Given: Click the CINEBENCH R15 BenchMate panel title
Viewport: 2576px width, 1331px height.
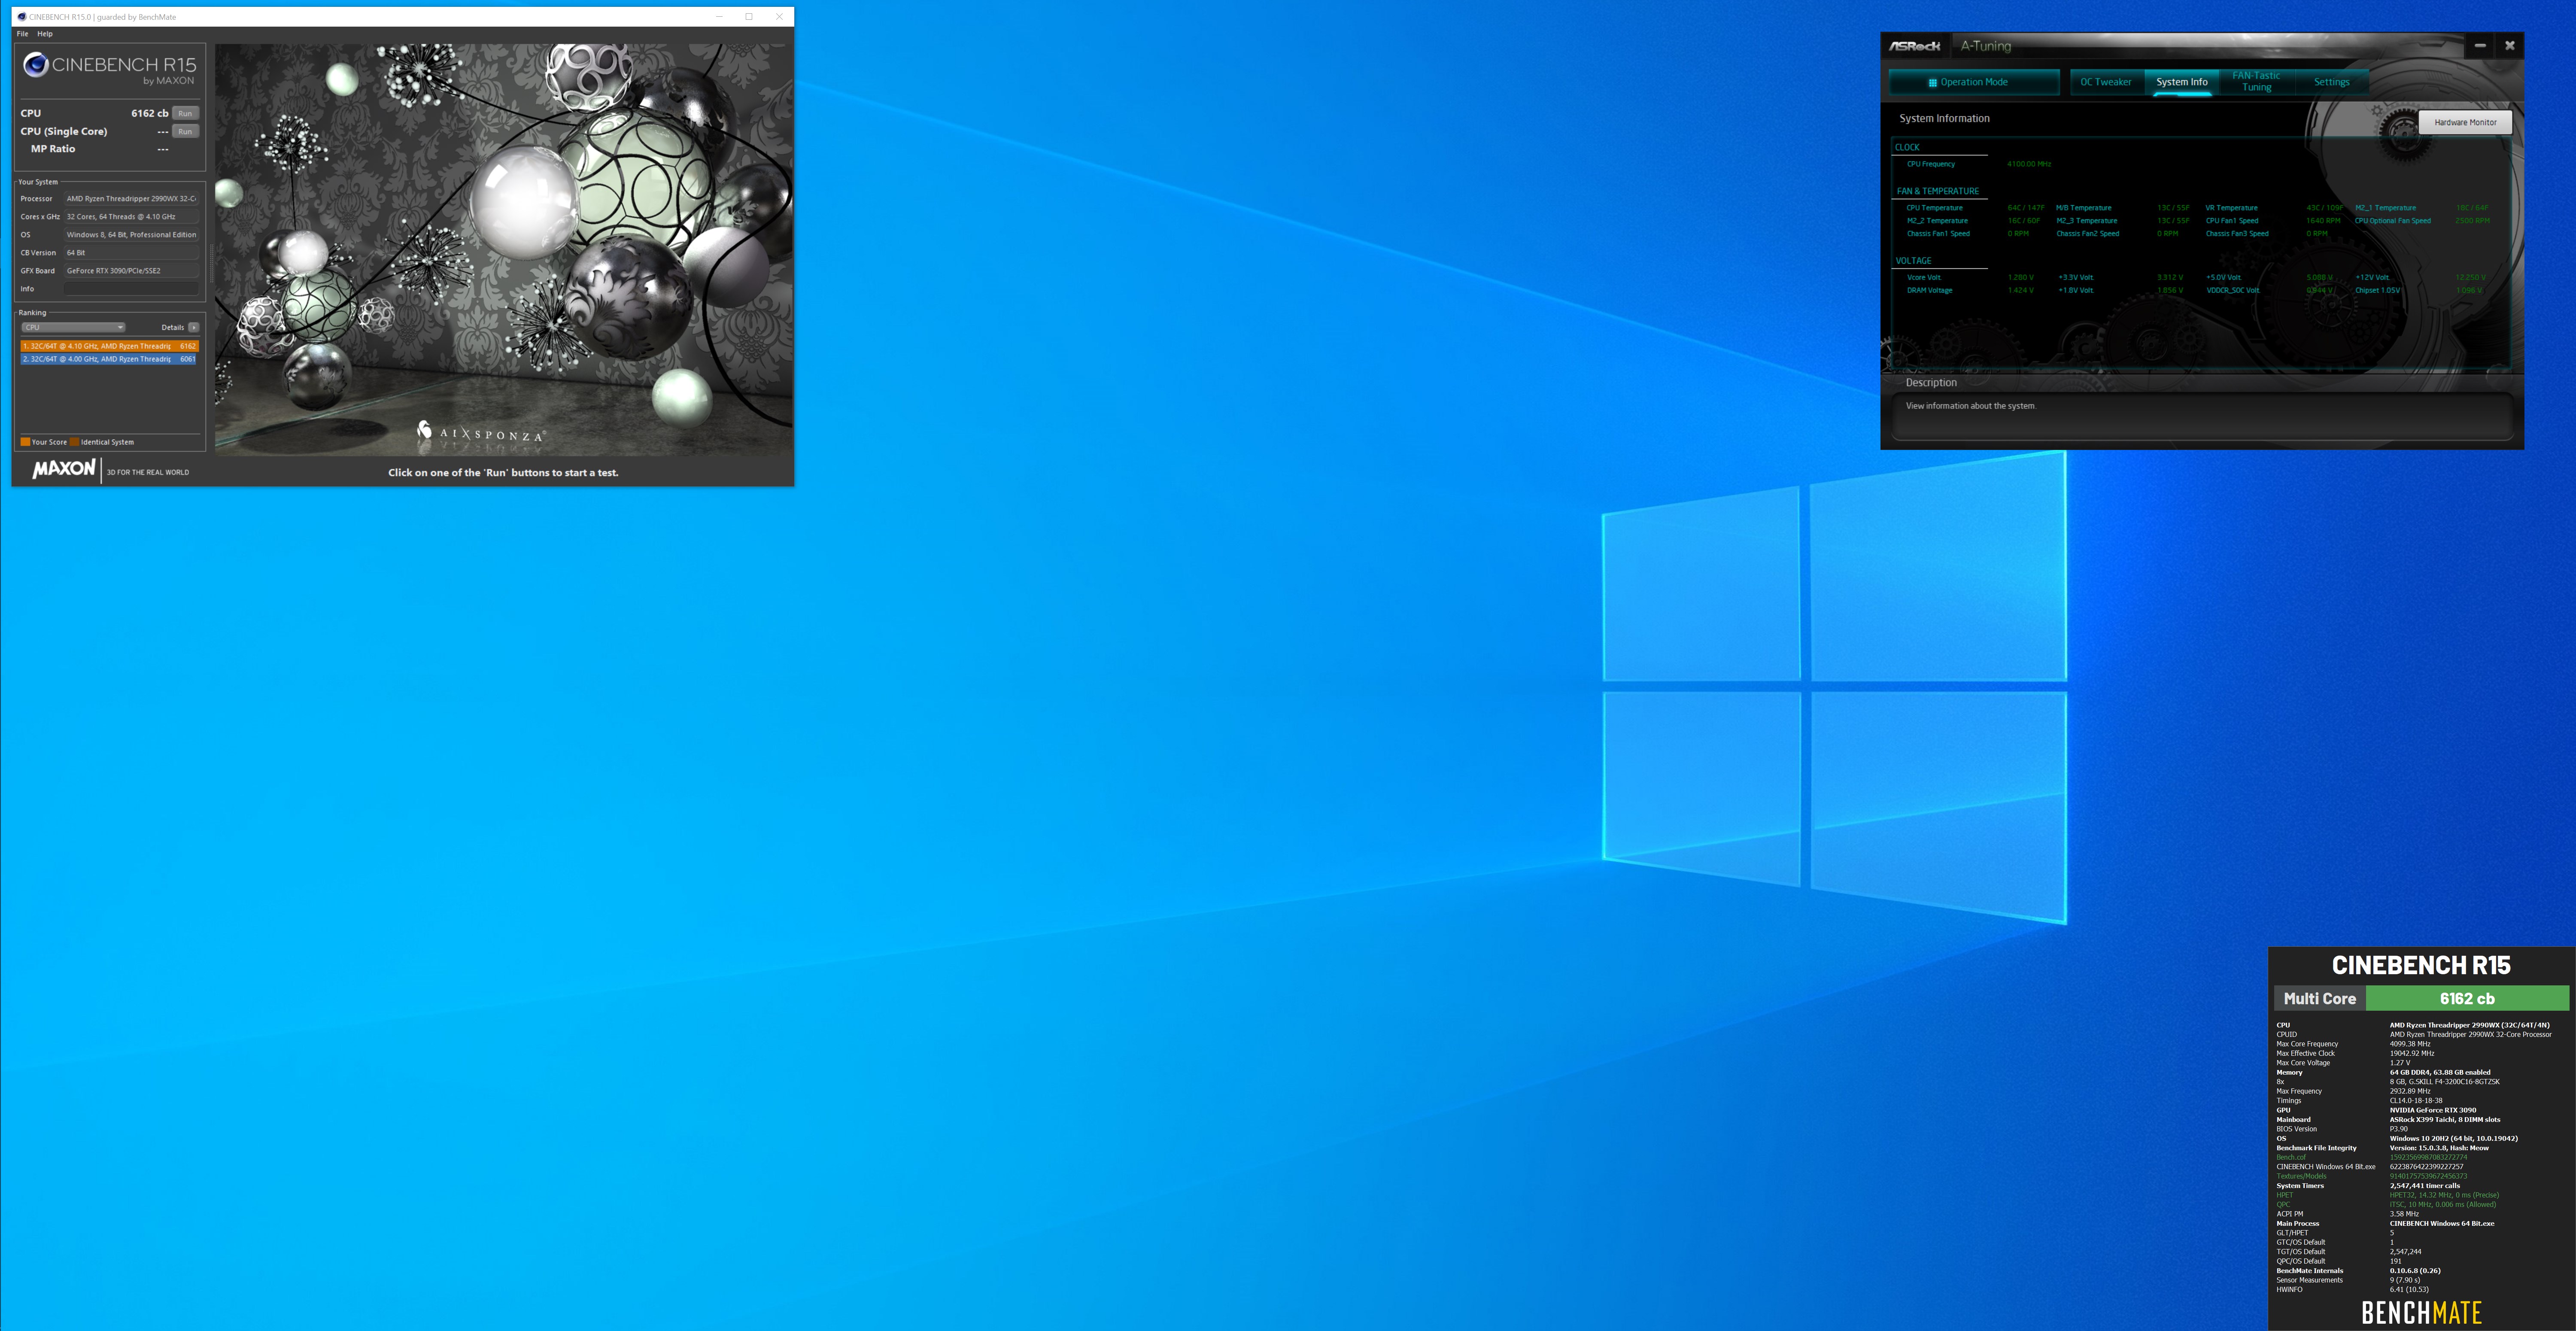Looking at the screenshot, I should point(2421,965).
